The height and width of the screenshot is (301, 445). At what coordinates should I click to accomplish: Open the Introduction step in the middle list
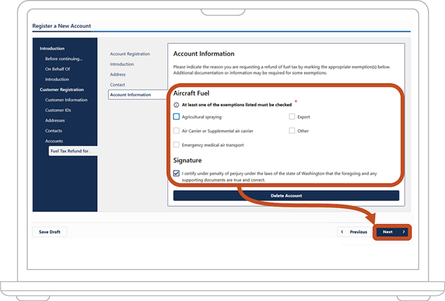point(122,64)
